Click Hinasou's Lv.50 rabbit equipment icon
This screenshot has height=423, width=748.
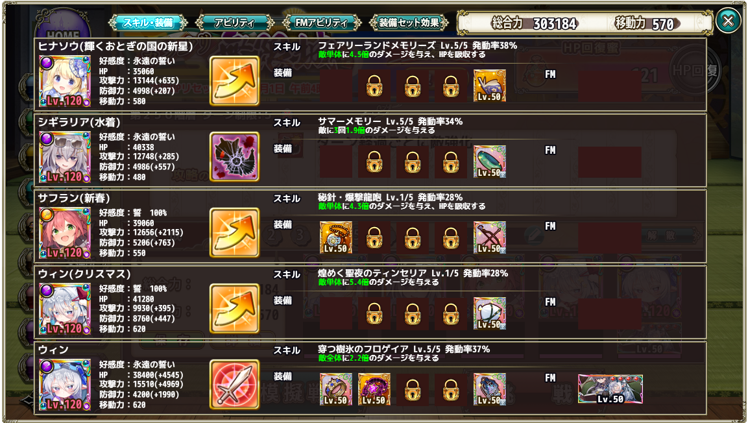tap(489, 86)
